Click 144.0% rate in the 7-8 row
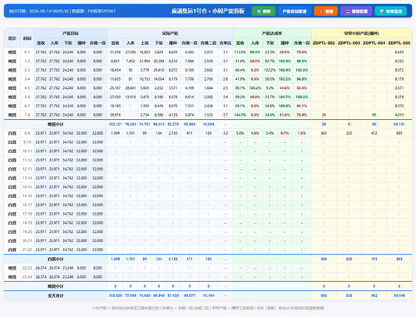Image resolution: width=416 pixels, height=317 pixels. pos(240,115)
